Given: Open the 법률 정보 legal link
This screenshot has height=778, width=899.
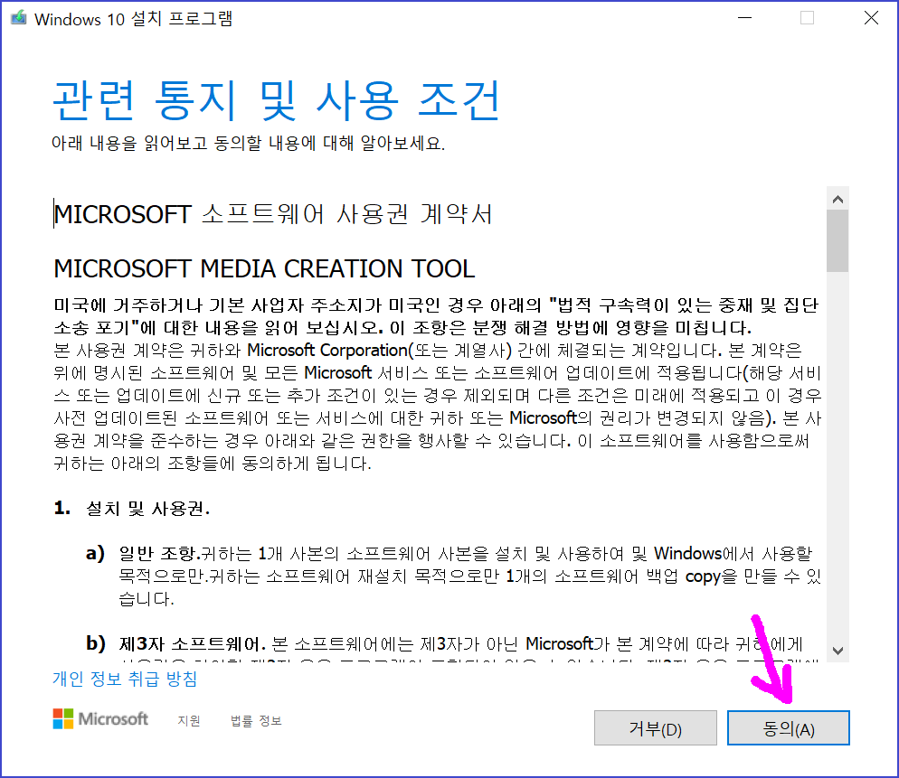Looking at the screenshot, I should pos(256,721).
